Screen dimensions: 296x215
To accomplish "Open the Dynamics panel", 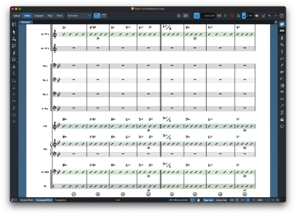I will point(282,65).
